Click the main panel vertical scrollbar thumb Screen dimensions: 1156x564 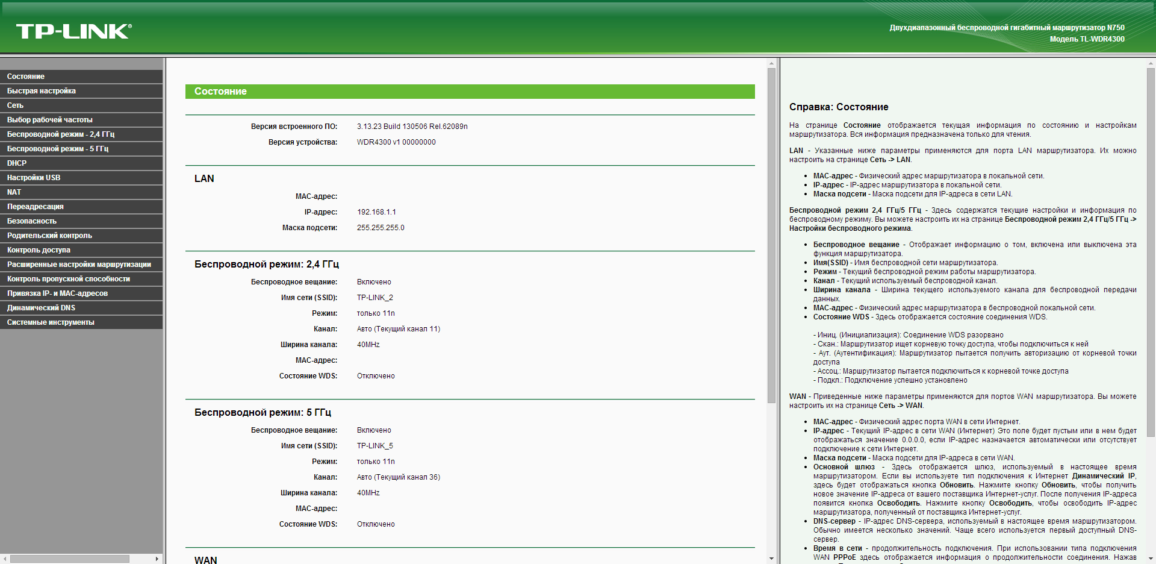coord(772,236)
